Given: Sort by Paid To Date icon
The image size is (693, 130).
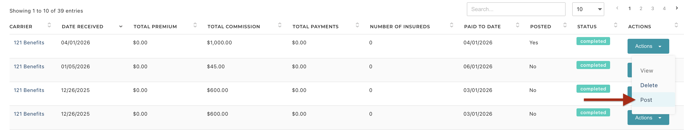Looking at the screenshot, I should pyautogui.click(x=518, y=25).
